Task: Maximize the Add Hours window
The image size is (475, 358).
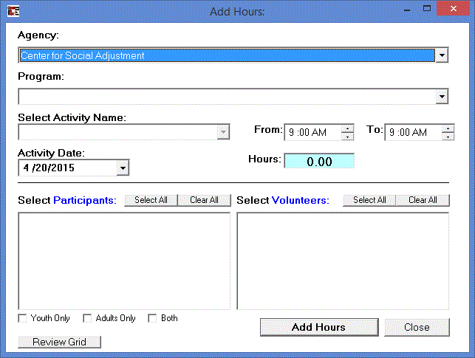Action: [427, 8]
